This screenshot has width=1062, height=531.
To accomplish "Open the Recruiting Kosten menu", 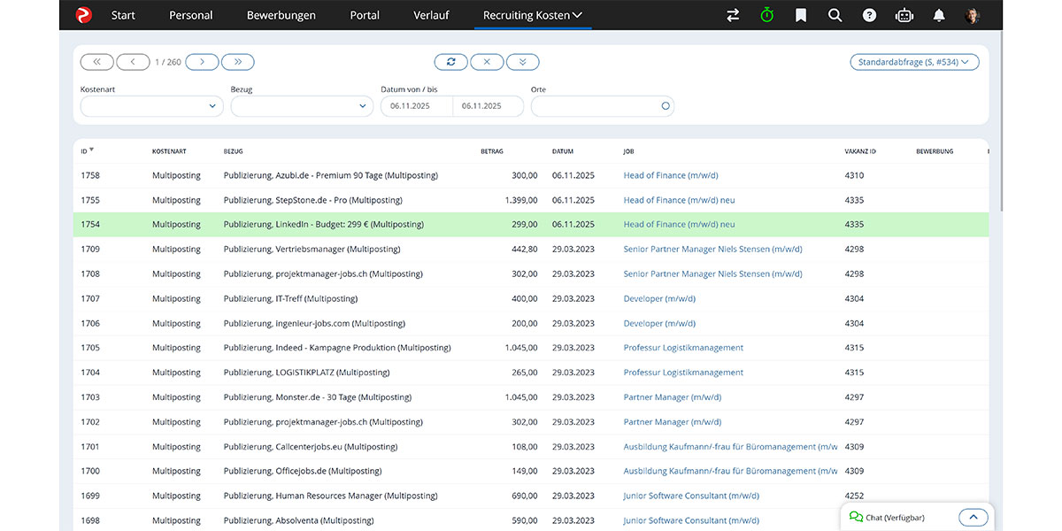I will (532, 15).
